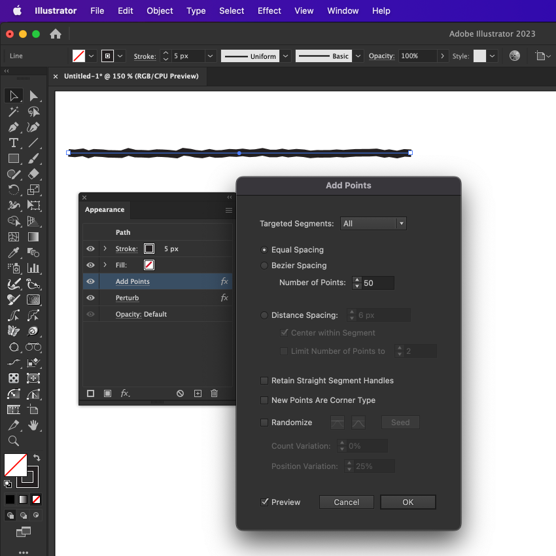The image size is (556, 556).
Task: Select the Rectangle tool
Action: pyautogui.click(x=14, y=158)
